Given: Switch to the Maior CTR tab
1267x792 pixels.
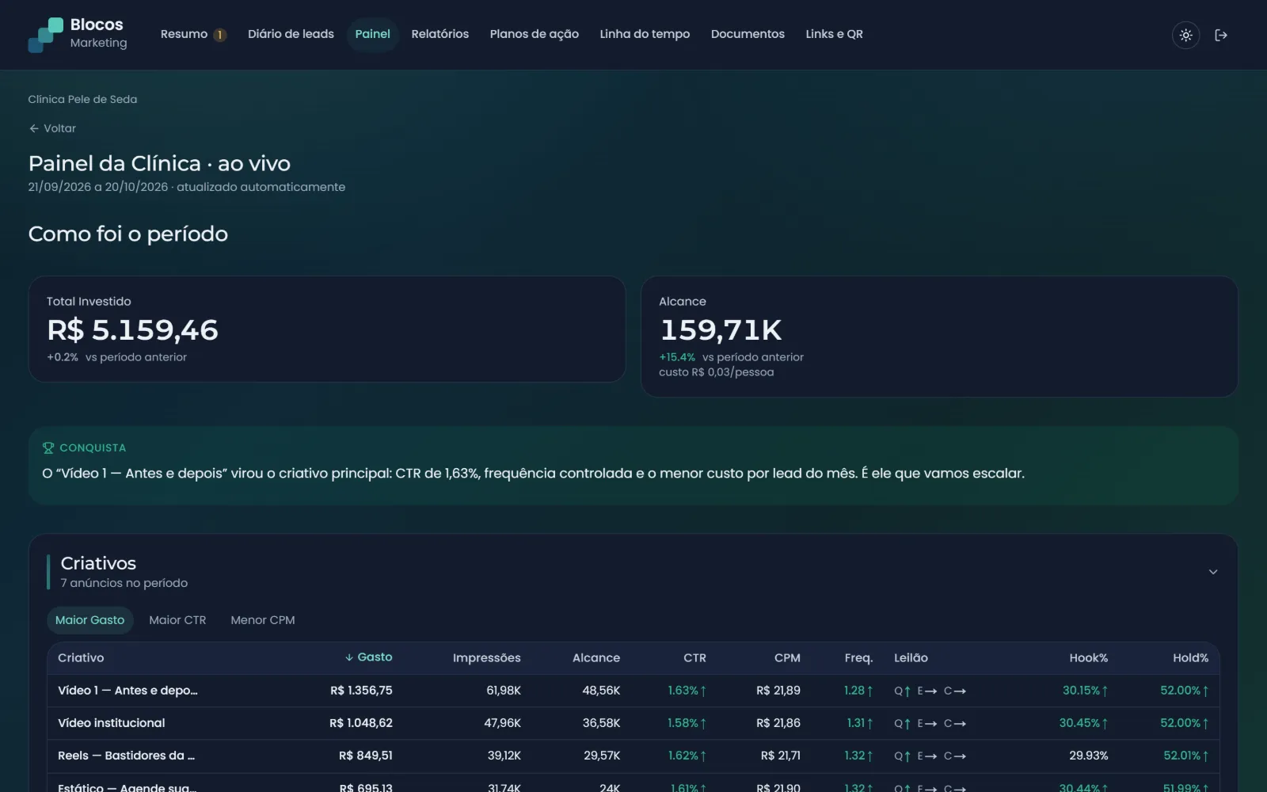Looking at the screenshot, I should point(177,620).
